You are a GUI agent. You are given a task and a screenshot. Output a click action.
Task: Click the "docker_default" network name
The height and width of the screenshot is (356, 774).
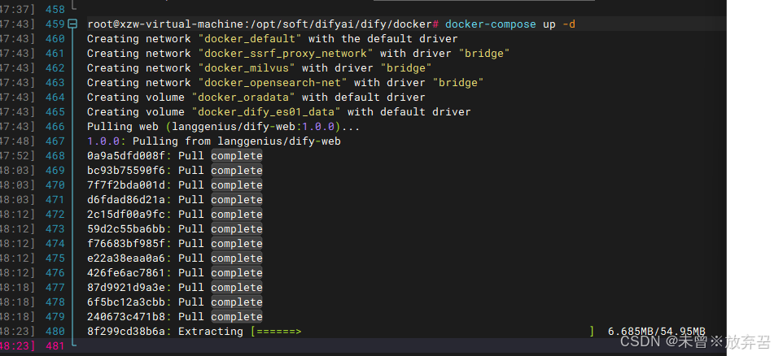[x=250, y=38]
